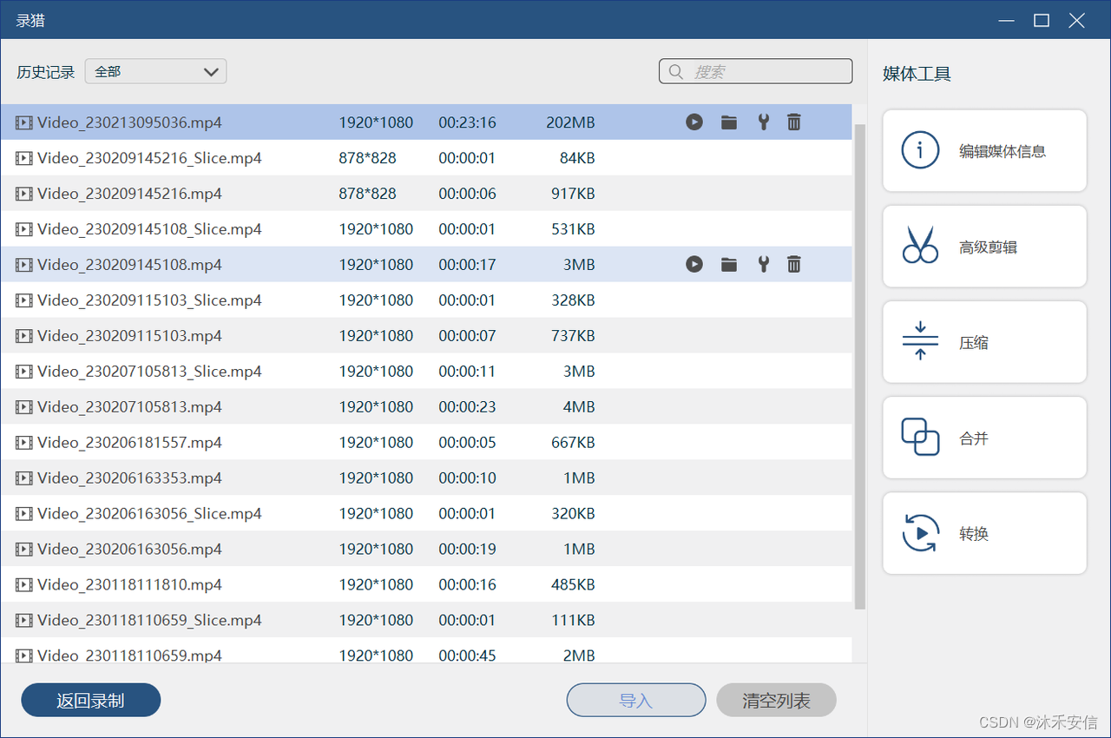Click the 历史记录 label
The height and width of the screenshot is (738, 1111).
46,72
